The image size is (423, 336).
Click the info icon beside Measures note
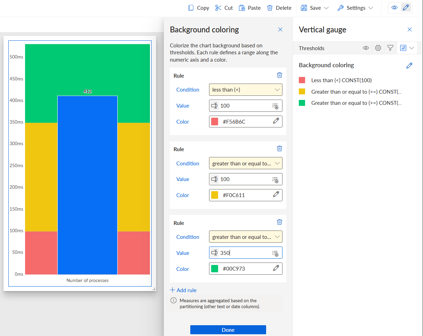[x=173, y=300]
